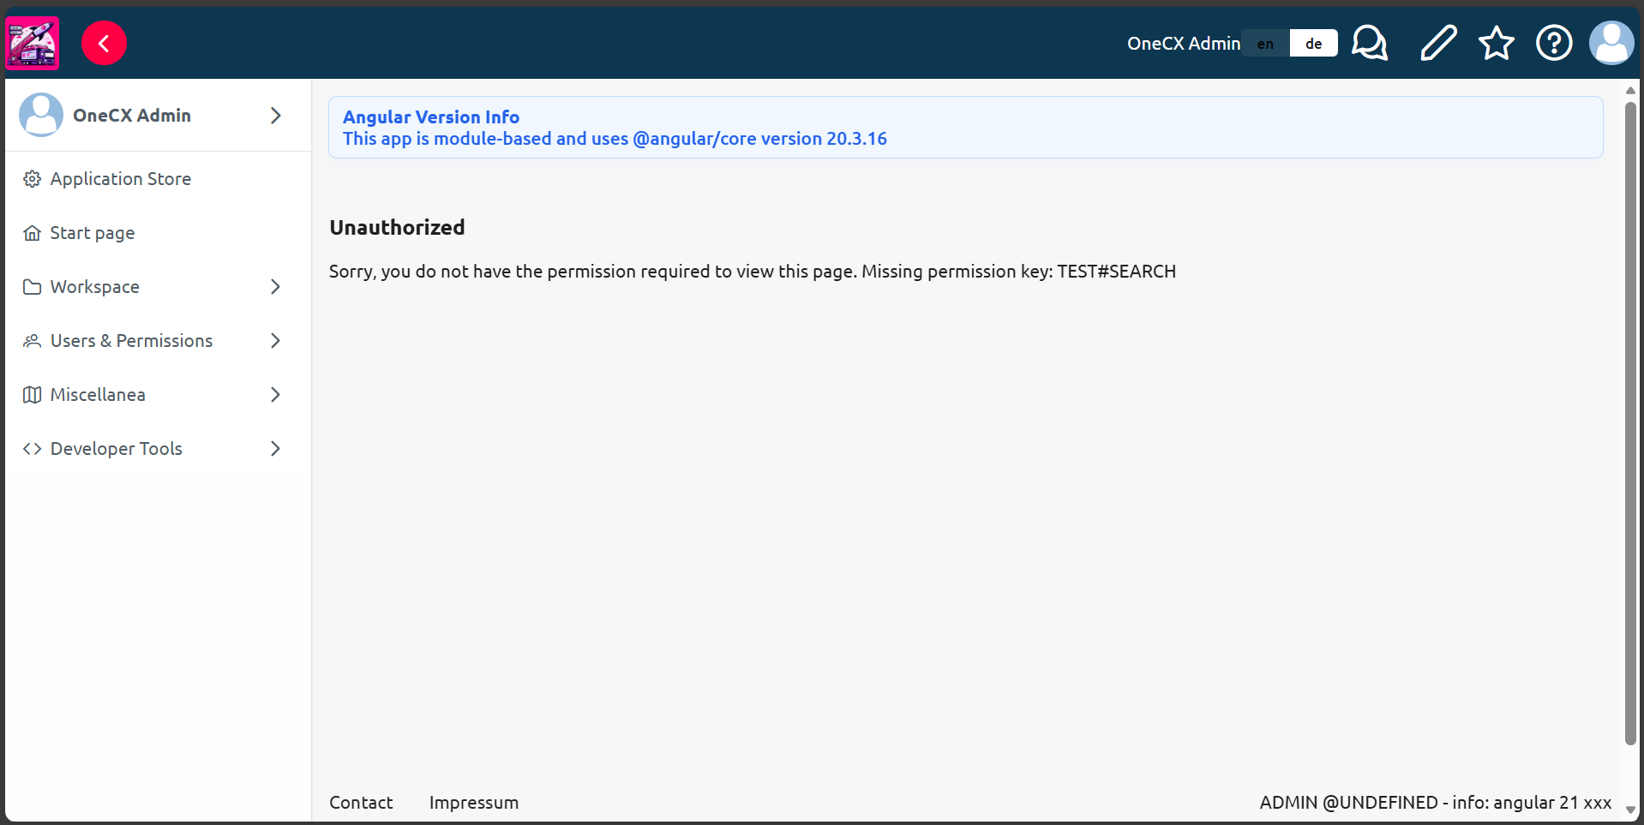
Task: Expand the Workspace menu chevron
Action: (274, 286)
